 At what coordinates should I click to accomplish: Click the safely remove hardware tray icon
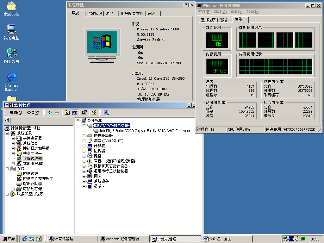tap(286, 239)
